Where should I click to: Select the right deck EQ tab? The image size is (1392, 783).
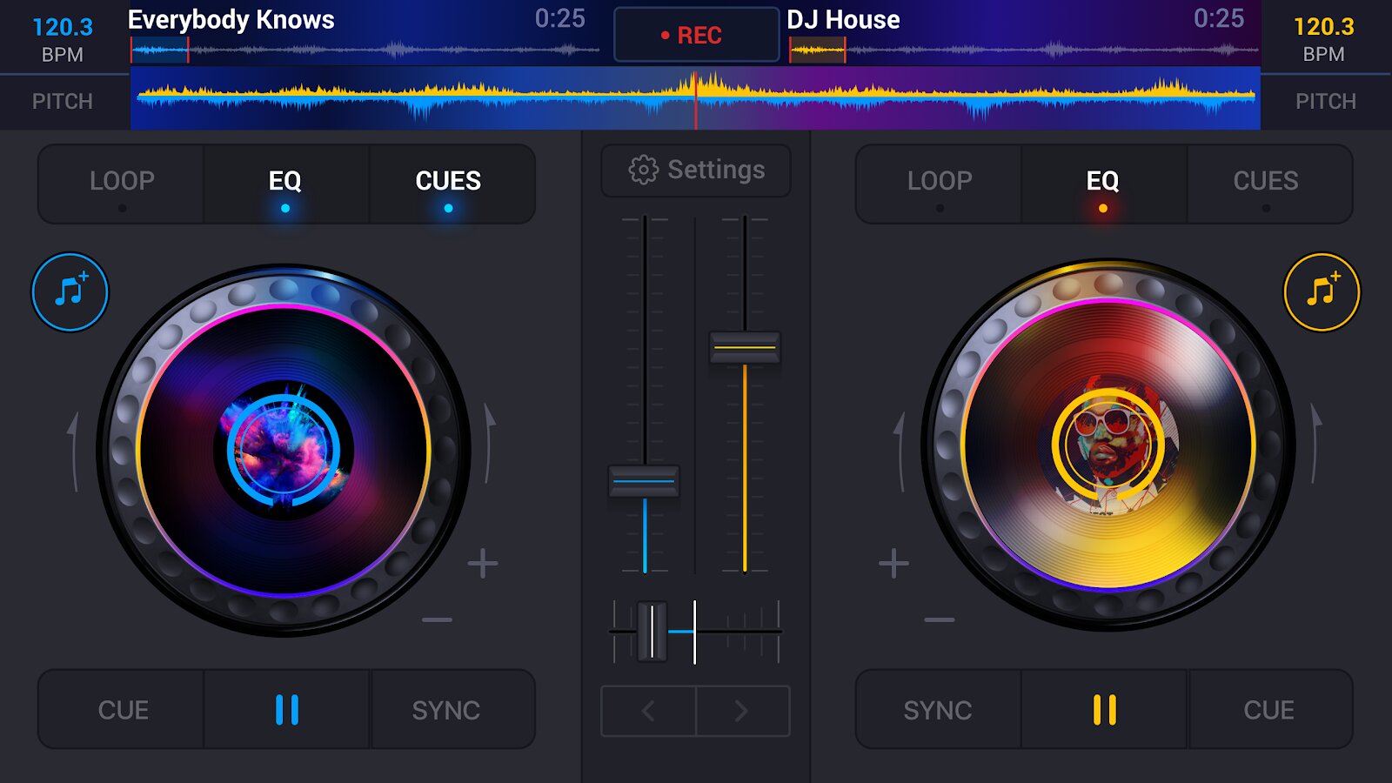[1103, 184]
